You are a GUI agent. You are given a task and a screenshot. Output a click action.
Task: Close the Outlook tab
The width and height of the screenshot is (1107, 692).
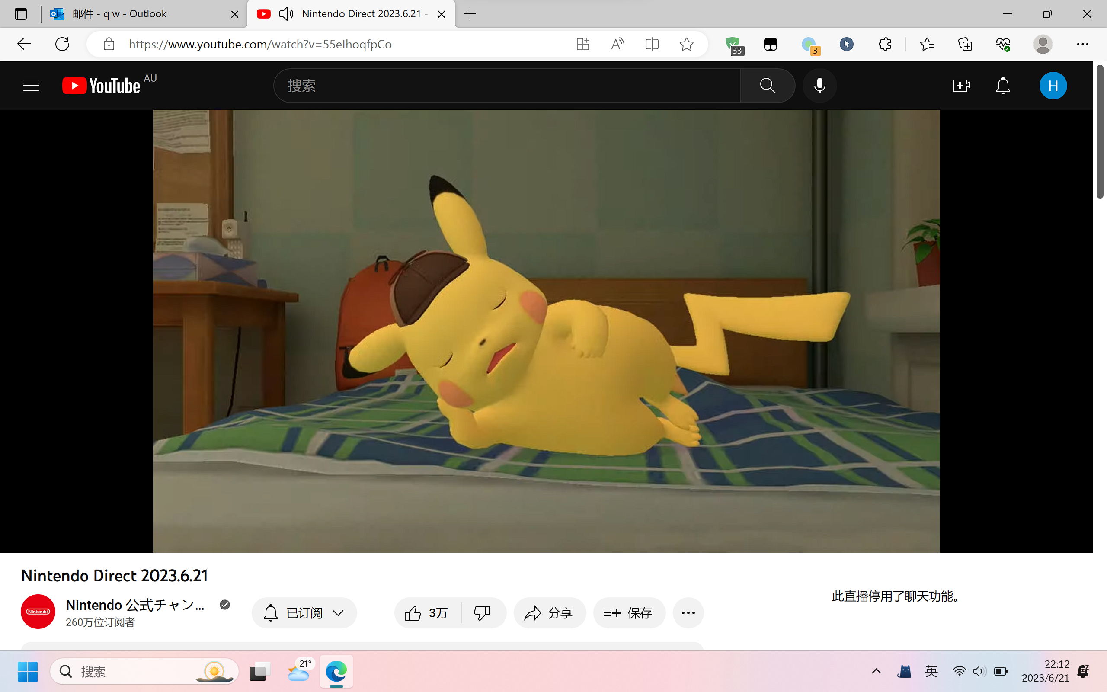coord(235,14)
